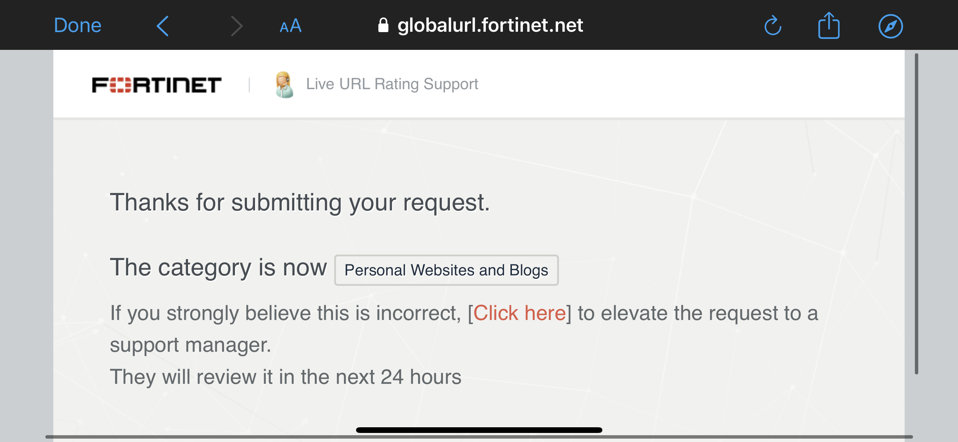Reload the page with the refresh icon
This screenshot has height=442, width=958.
[773, 25]
